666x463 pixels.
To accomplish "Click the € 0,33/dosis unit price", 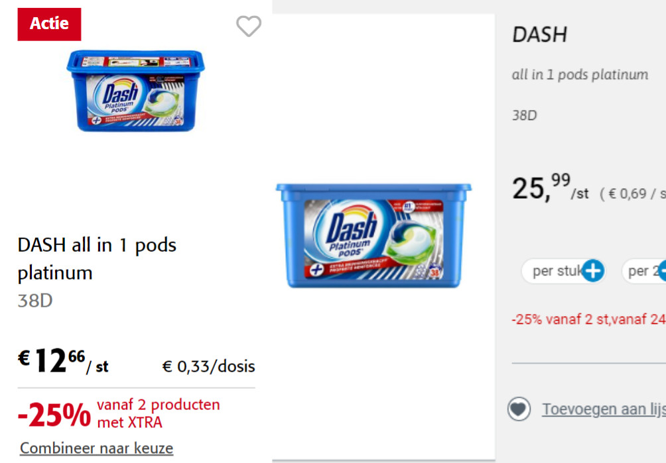I will click(208, 366).
